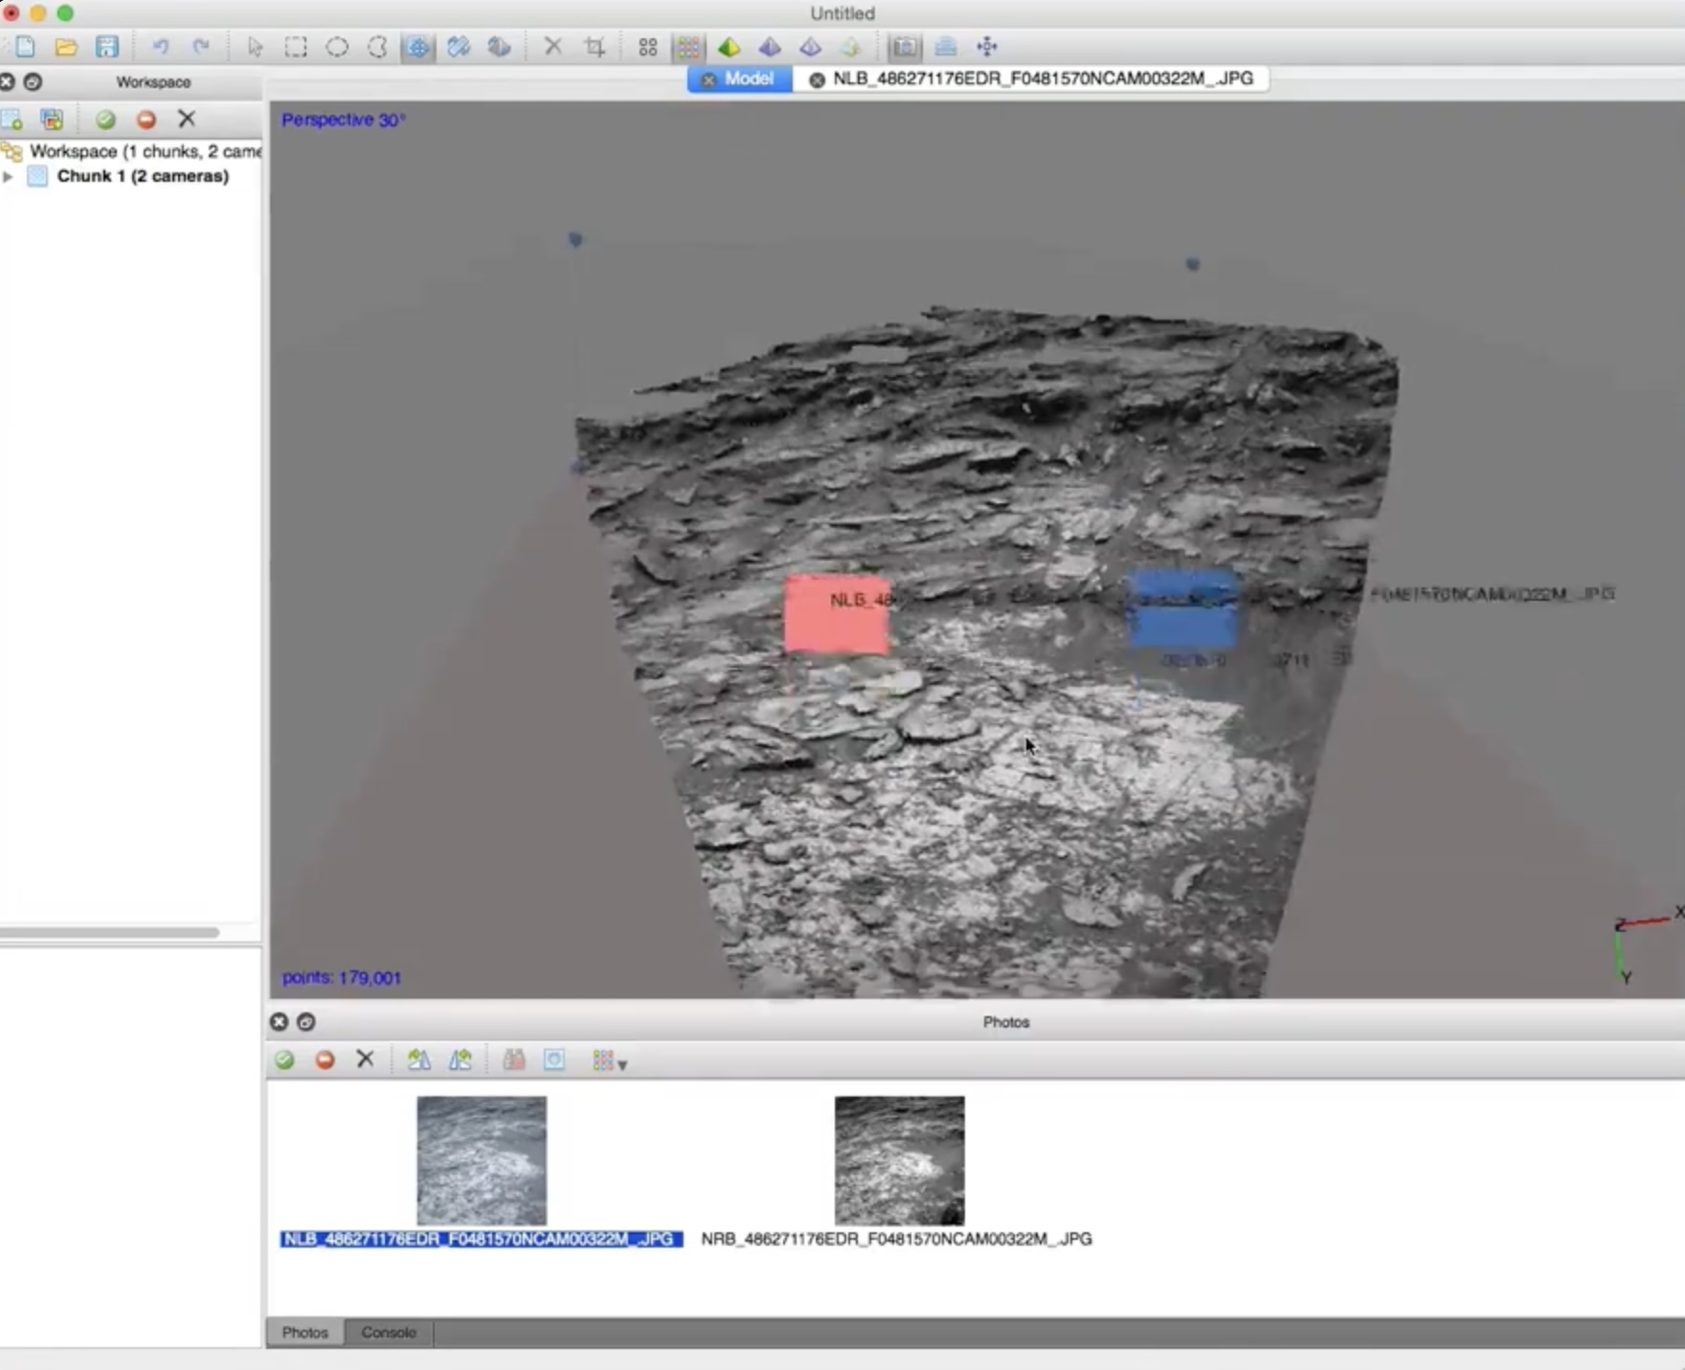This screenshot has width=1685, height=1370.
Task: Click the Save project icon
Action: [x=107, y=47]
